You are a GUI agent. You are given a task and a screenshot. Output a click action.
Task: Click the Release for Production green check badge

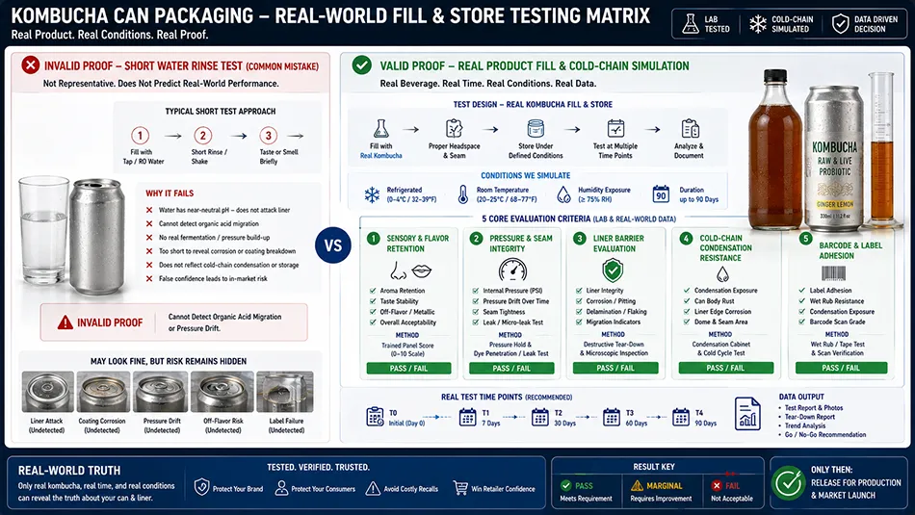point(789,483)
